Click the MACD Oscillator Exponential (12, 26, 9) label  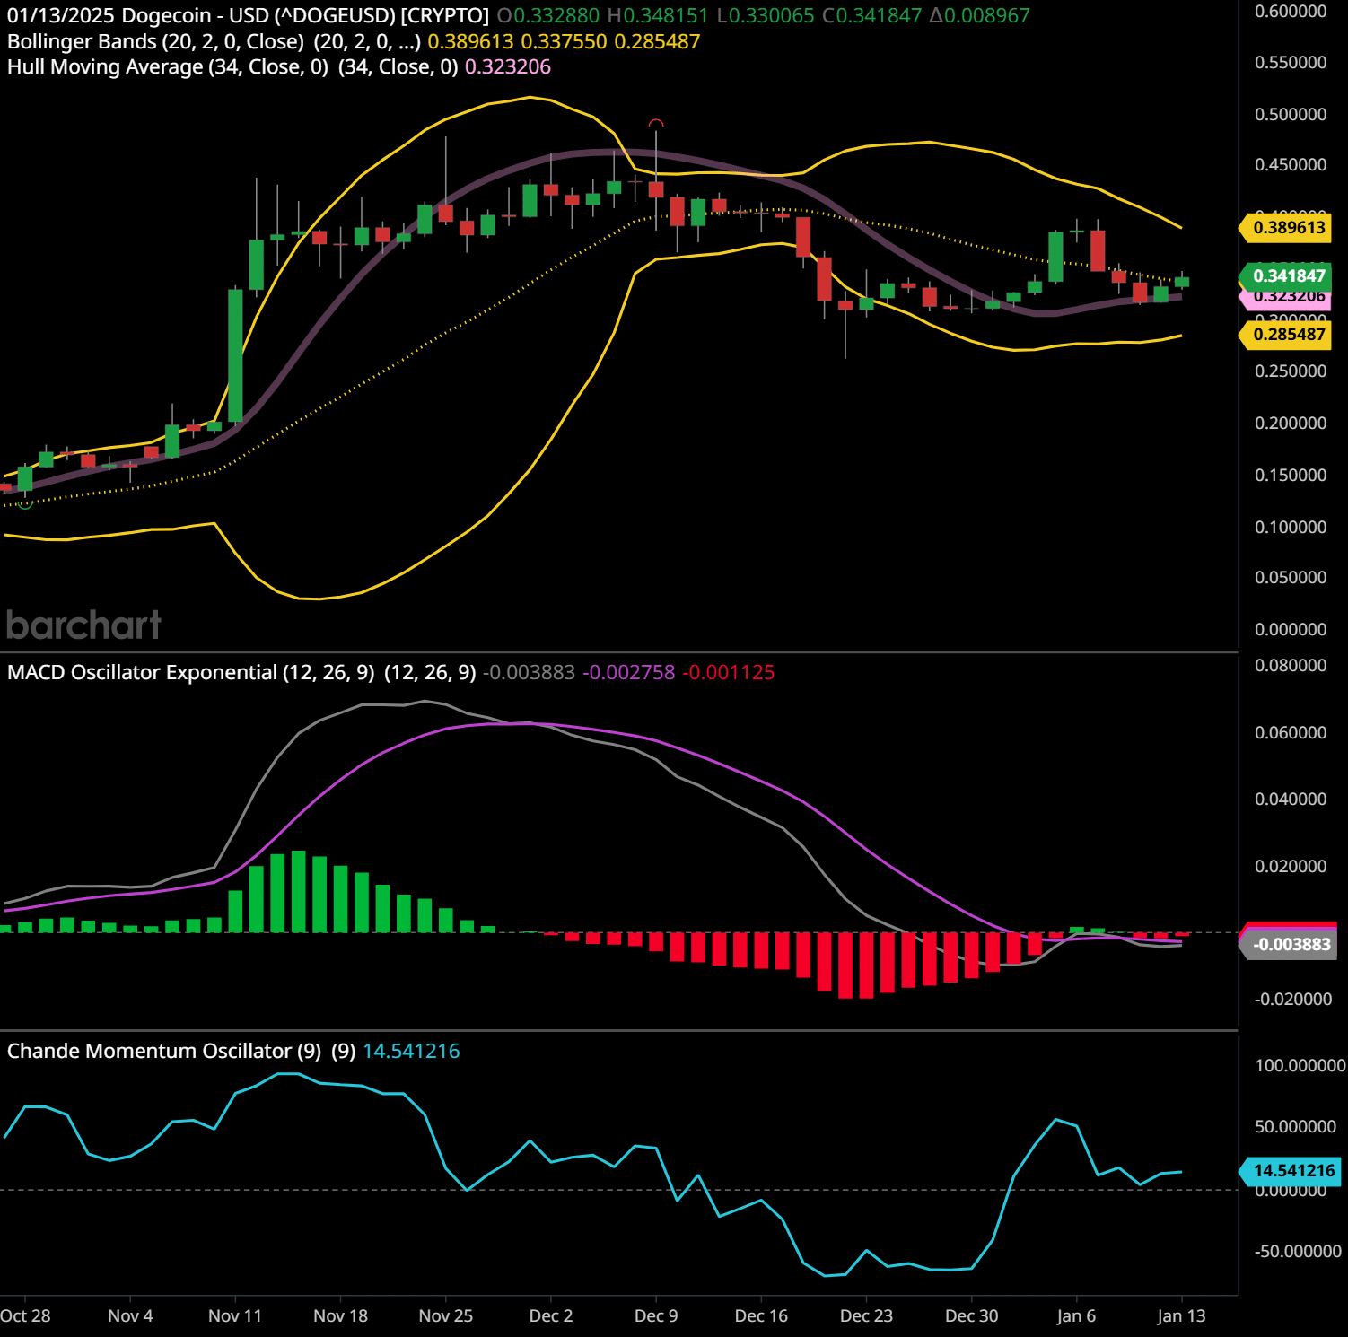click(x=190, y=672)
